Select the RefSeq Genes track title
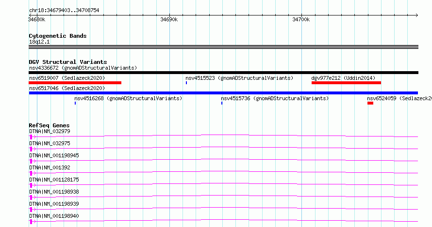 (x=49, y=125)
